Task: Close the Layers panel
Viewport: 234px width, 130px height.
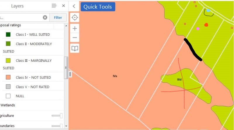Action: coord(63,6)
